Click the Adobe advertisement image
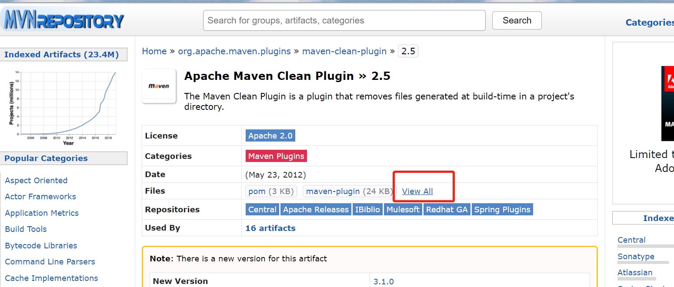Screen dimensions: 674x287 coord(667,103)
